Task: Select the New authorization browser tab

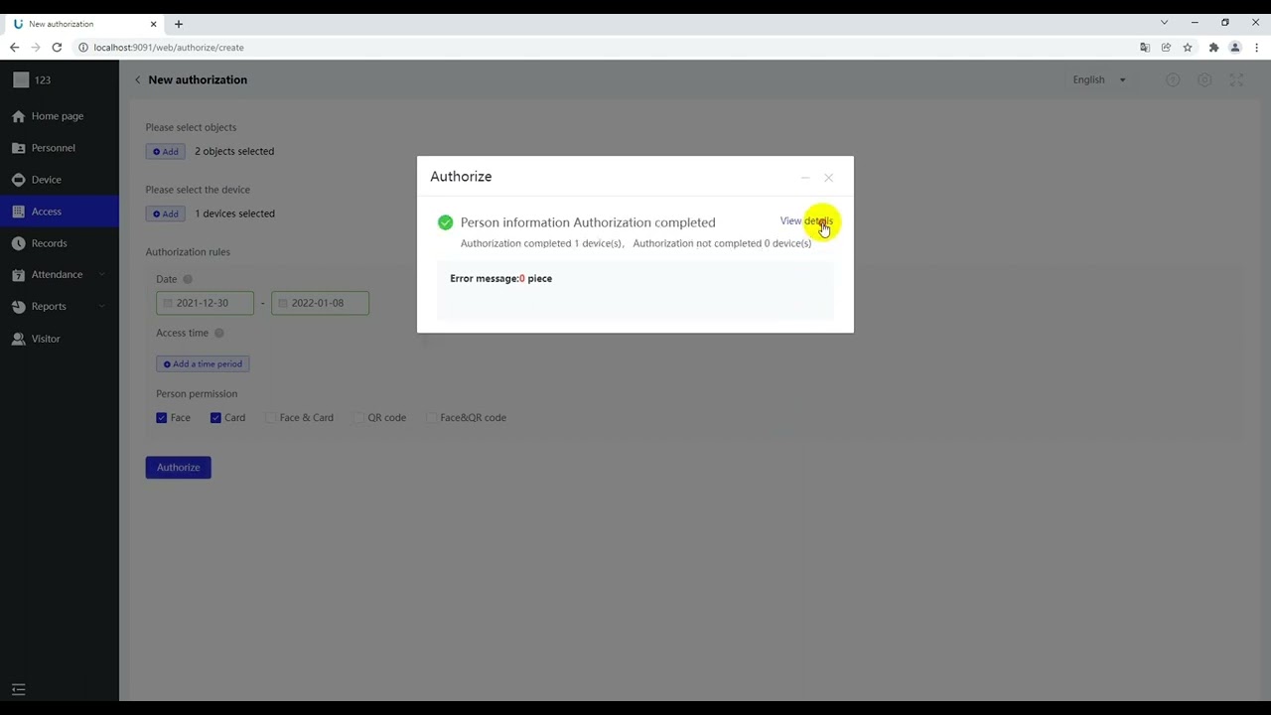Action: 84,24
